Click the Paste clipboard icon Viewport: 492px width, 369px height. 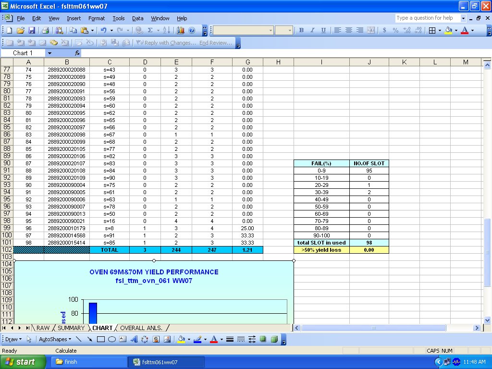84,30
